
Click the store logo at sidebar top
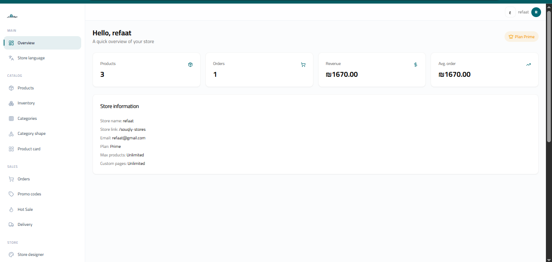(12, 16)
